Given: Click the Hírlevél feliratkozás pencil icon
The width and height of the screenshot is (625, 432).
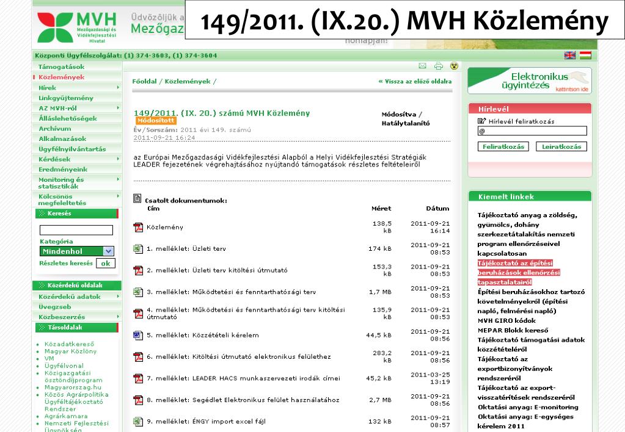Looking at the screenshot, I should (481, 121).
